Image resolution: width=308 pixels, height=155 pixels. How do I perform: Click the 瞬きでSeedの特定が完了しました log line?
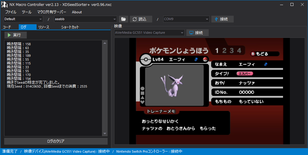[33, 83]
